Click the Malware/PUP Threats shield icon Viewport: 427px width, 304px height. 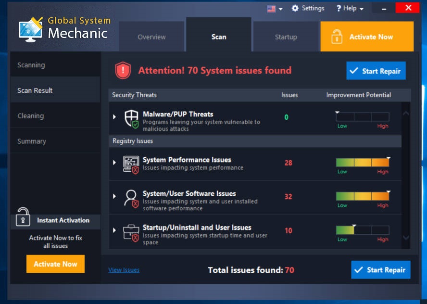(x=132, y=119)
